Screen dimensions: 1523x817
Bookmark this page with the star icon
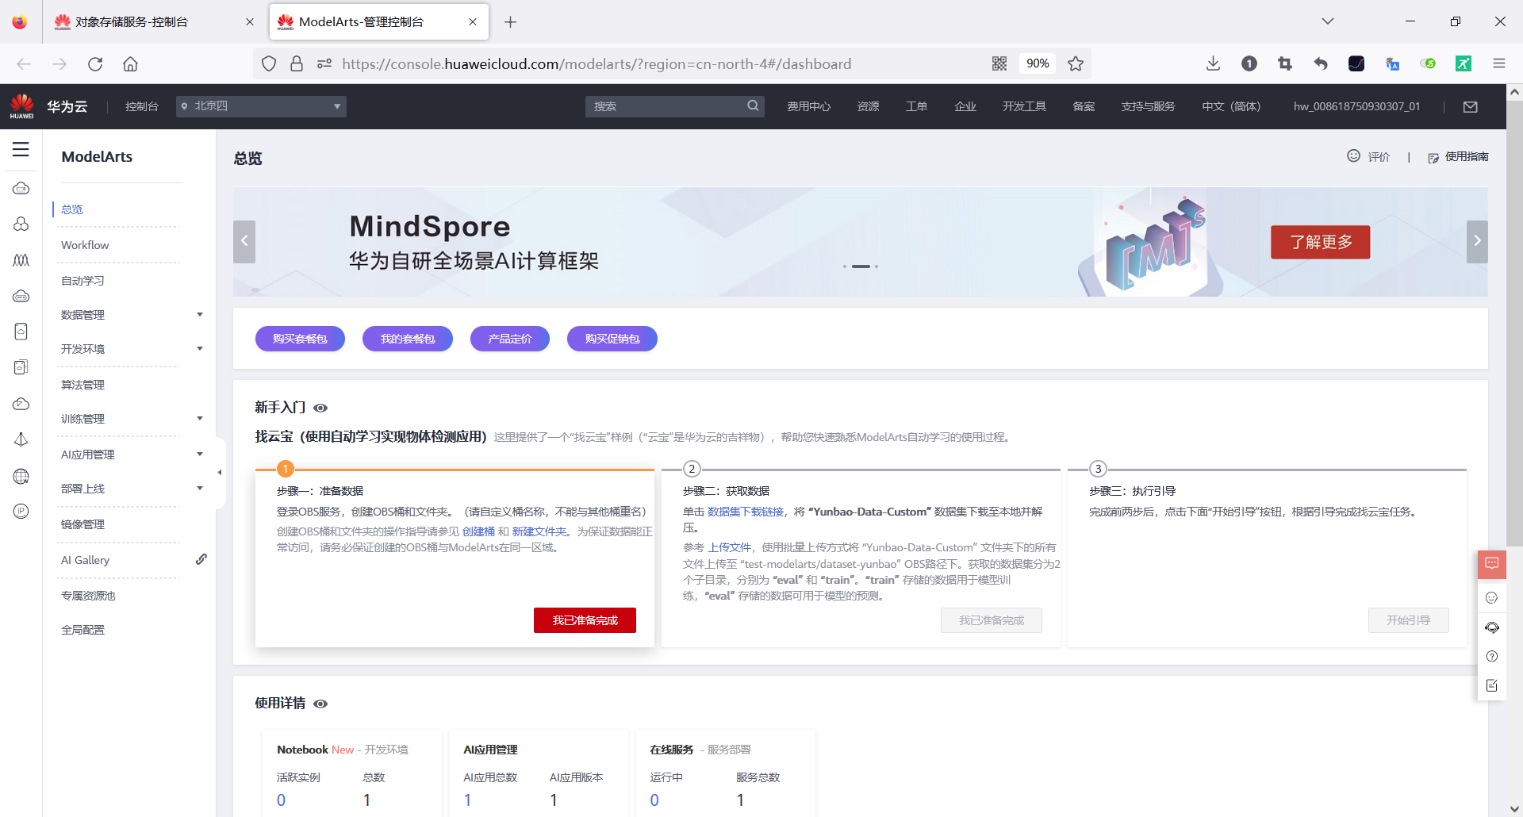1076,63
